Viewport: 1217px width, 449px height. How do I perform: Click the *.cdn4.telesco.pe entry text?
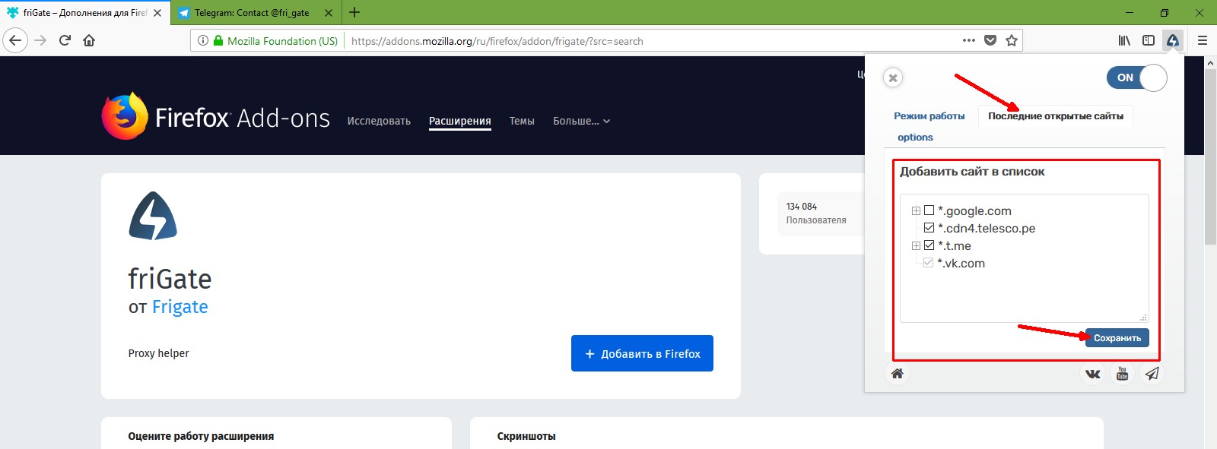[x=987, y=229]
